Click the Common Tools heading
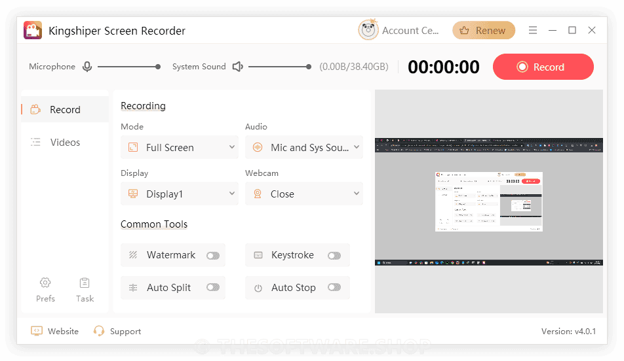 coord(154,224)
